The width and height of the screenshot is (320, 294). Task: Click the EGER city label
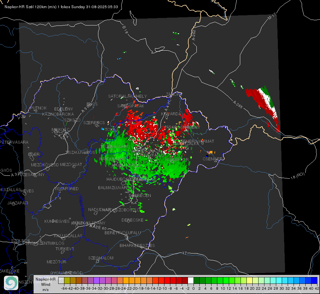point(34,154)
